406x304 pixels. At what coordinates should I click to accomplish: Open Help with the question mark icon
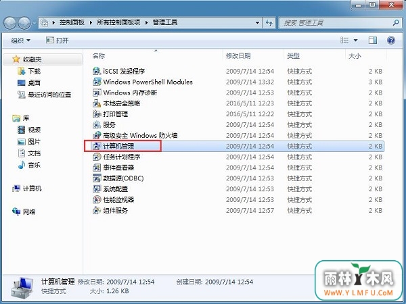pyautogui.click(x=391, y=41)
